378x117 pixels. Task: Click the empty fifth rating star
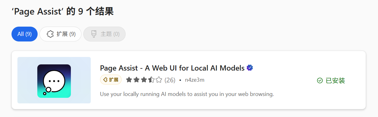(159, 80)
